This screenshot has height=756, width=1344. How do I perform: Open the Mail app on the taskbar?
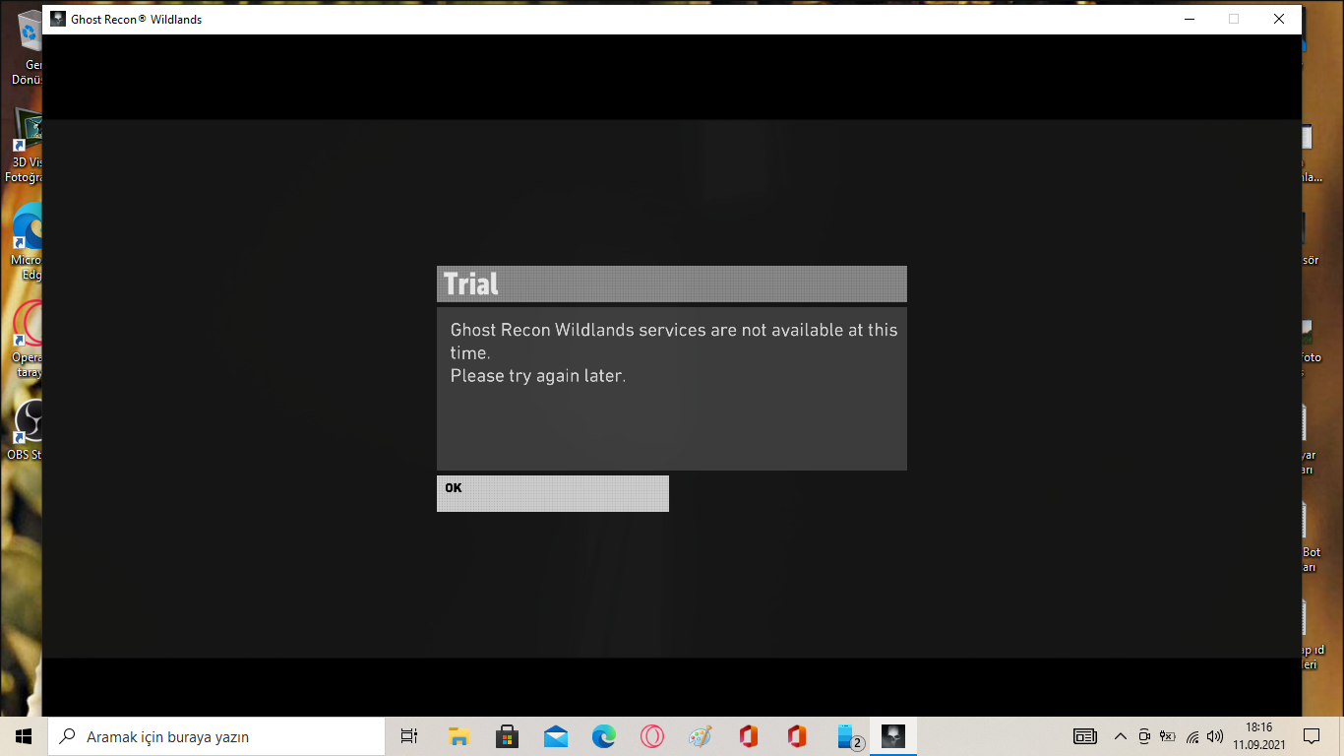pos(555,736)
